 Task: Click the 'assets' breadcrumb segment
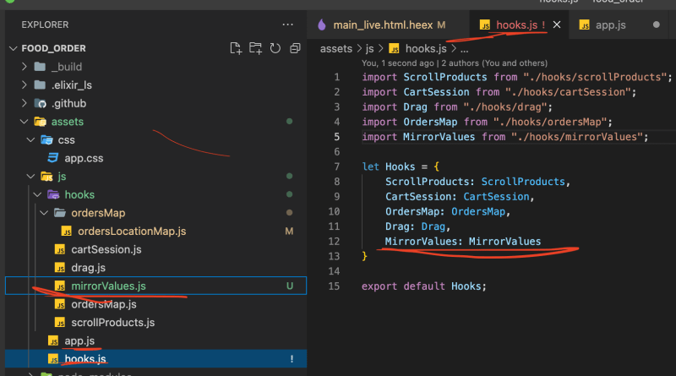[335, 49]
